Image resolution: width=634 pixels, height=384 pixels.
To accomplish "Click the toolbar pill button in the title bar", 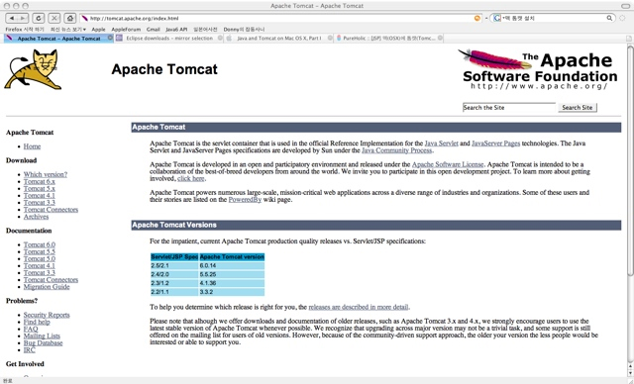I will [x=625, y=6].
